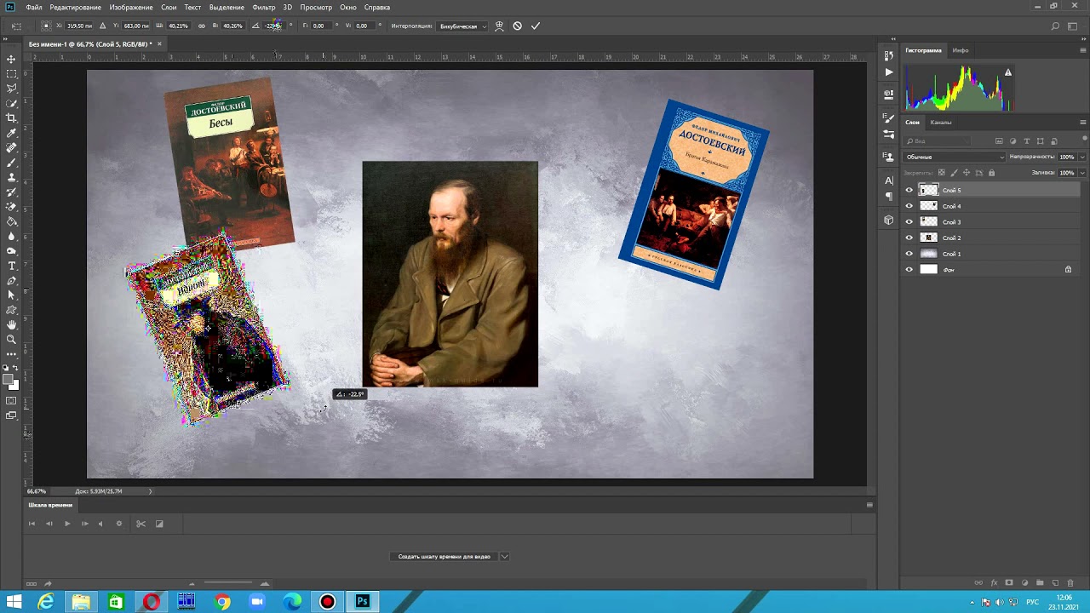Click Создать шкалу времени для видео button
The width and height of the screenshot is (1090, 613).
click(445, 557)
